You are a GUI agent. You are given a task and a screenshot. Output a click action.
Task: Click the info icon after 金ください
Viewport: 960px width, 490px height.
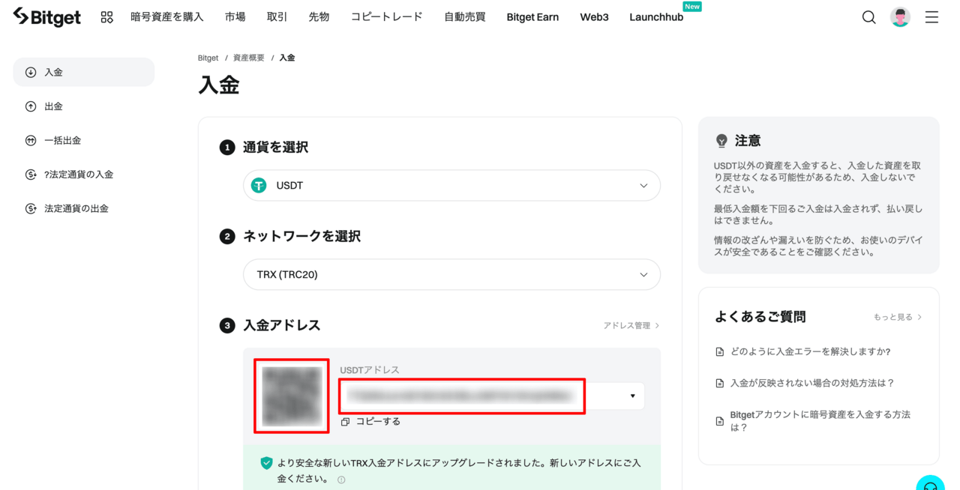coord(341,480)
